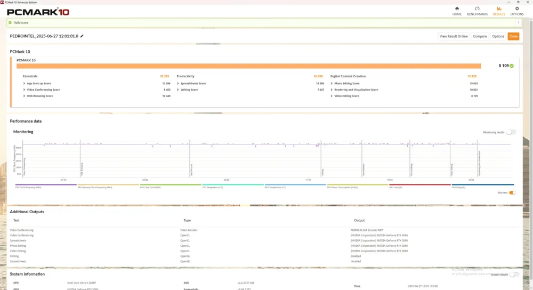Click Photo Editing row in Additional Outputs
This screenshot has height=290, width=533.
point(18,246)
